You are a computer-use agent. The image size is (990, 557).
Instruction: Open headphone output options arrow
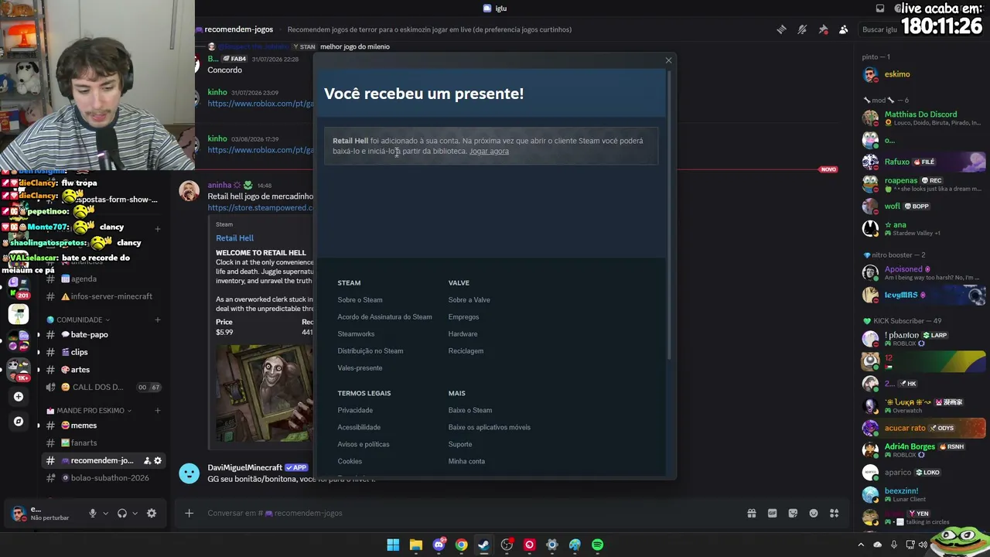(x=135, y=513)
